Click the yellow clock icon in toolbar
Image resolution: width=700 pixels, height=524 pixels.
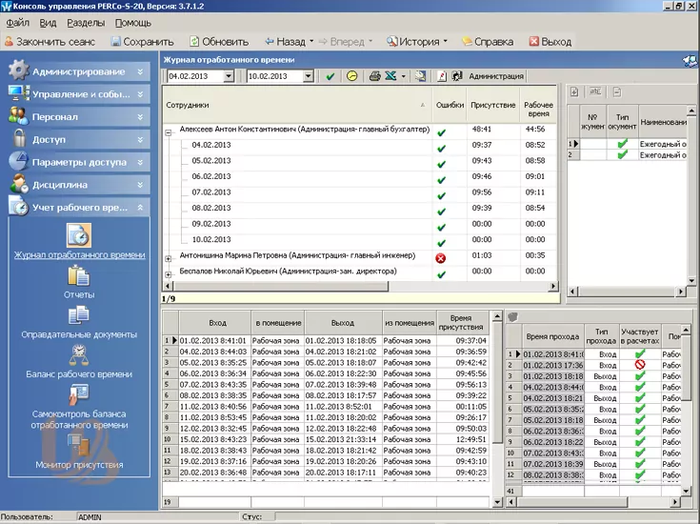click(350, 76)
